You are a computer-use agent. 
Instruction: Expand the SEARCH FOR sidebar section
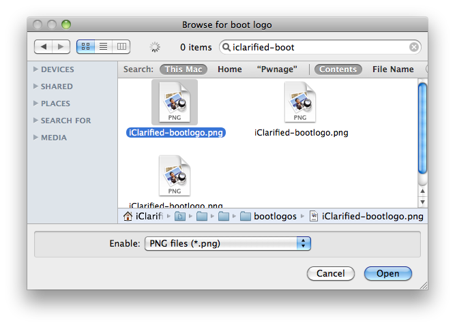35,120
